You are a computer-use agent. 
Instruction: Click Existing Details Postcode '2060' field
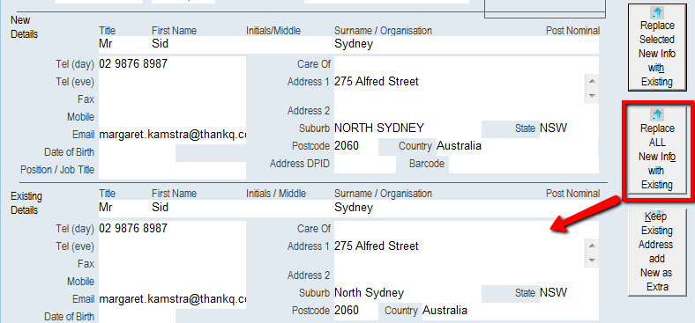pos(356,311)
